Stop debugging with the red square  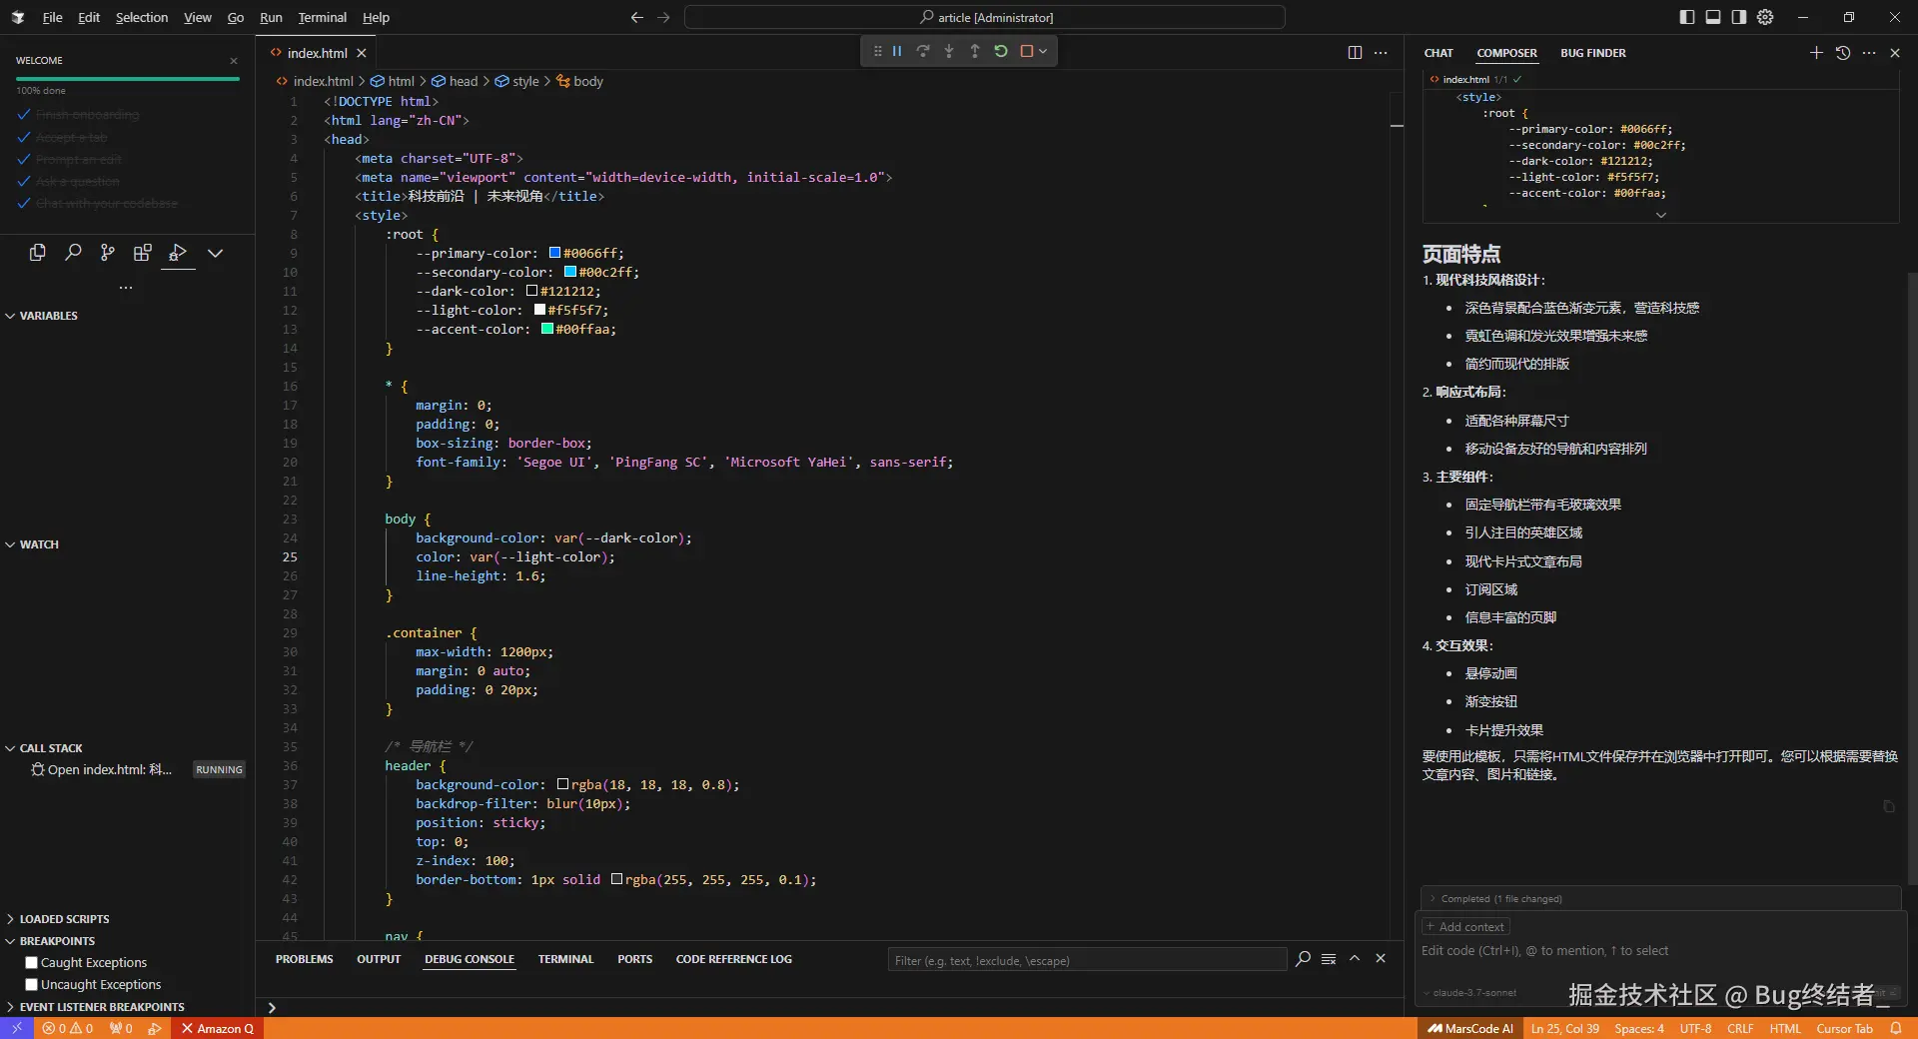pyautogui.click(x=1026, y=51)
